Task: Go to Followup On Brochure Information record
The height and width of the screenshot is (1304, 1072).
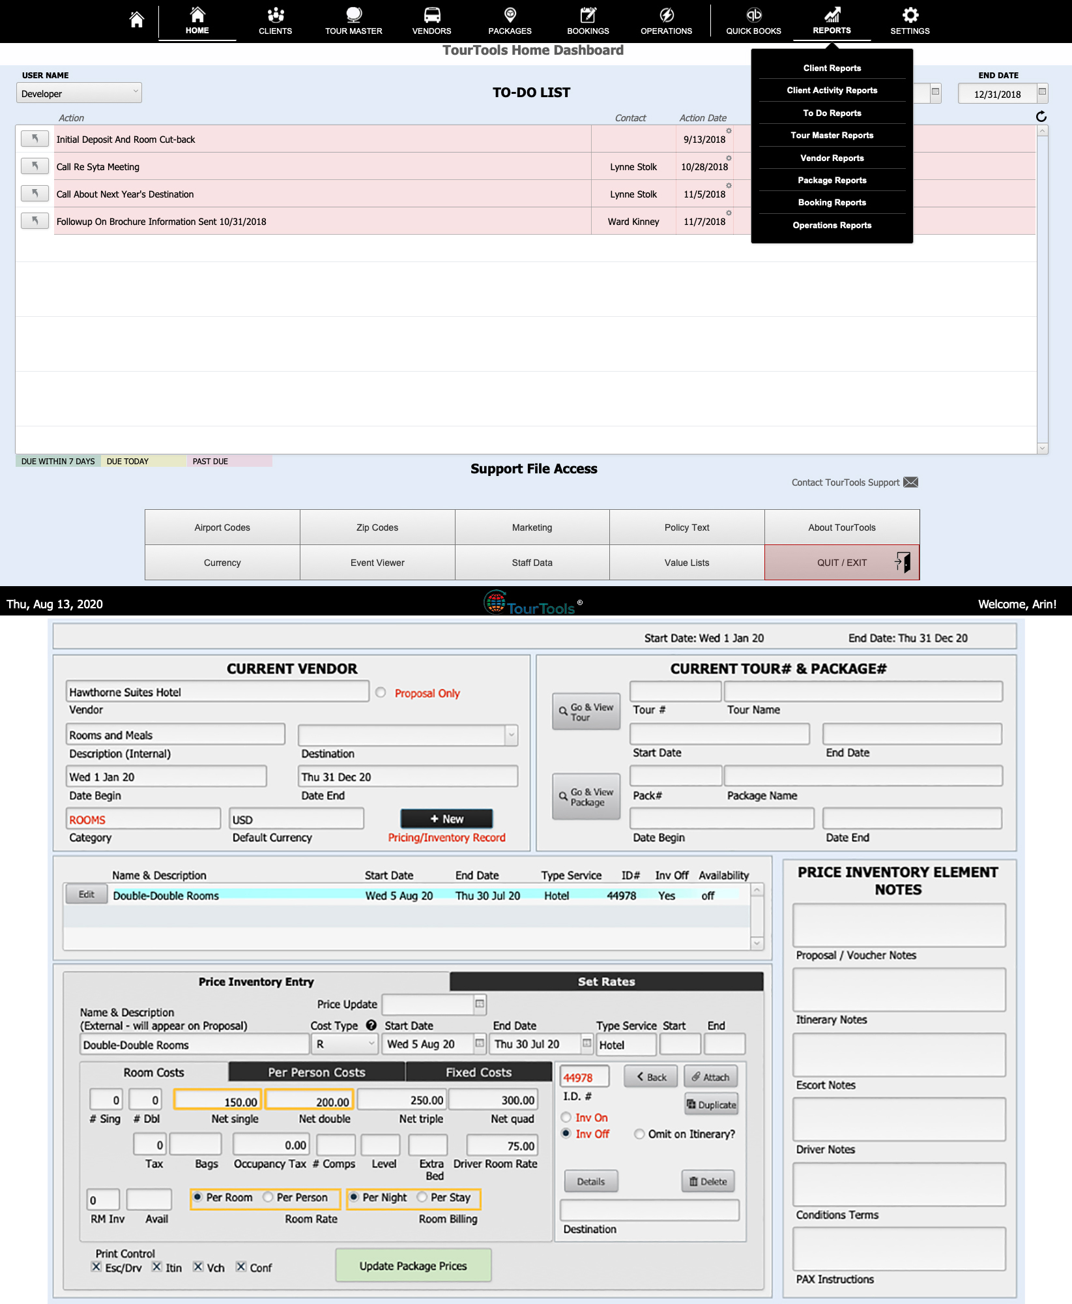Action: click(x=35, y=220)
